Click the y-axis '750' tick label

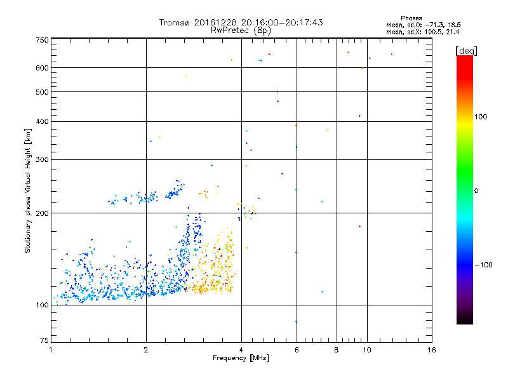tap(42, 41)
